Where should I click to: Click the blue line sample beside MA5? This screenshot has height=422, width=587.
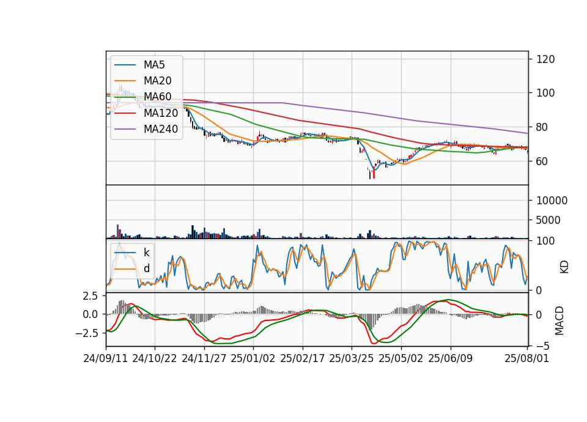point(125,65)
